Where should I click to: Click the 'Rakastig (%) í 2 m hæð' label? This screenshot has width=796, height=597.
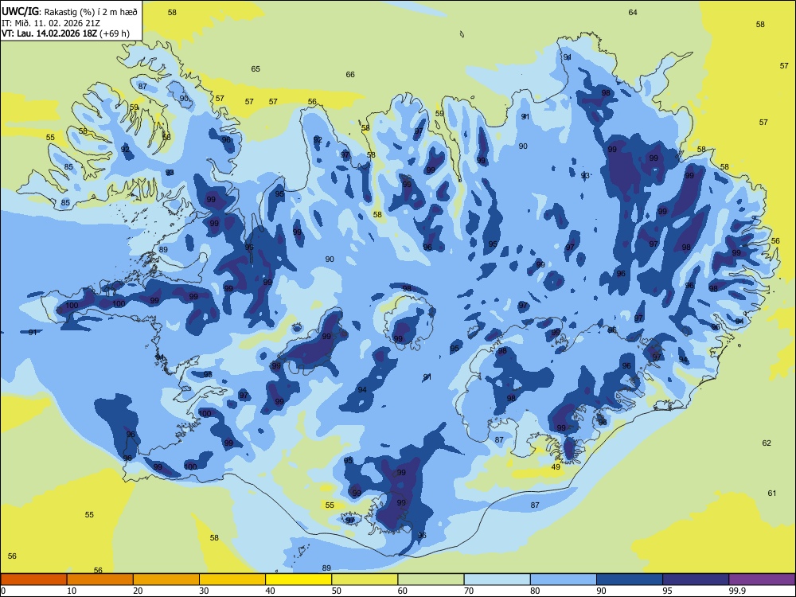tap(91, 12)
